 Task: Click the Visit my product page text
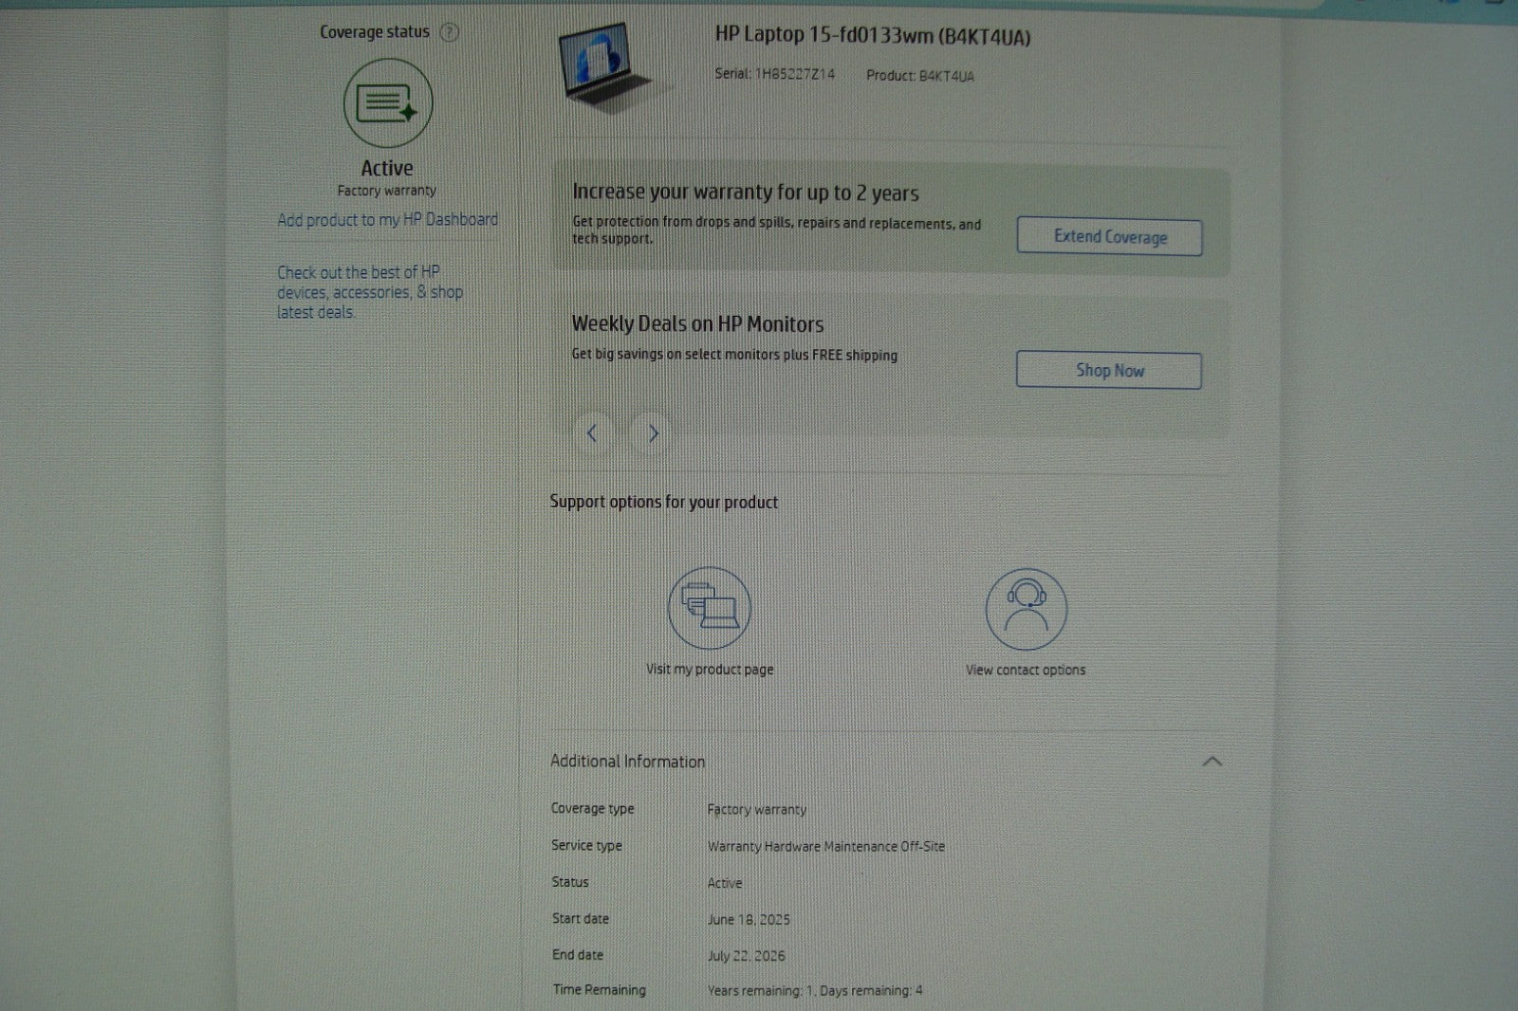tap(710, 670)
